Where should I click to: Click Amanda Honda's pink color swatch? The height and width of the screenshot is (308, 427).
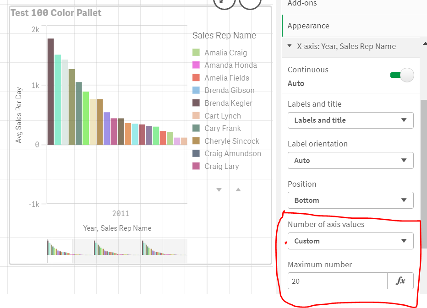pyautogui.click(x=196, y=65)
